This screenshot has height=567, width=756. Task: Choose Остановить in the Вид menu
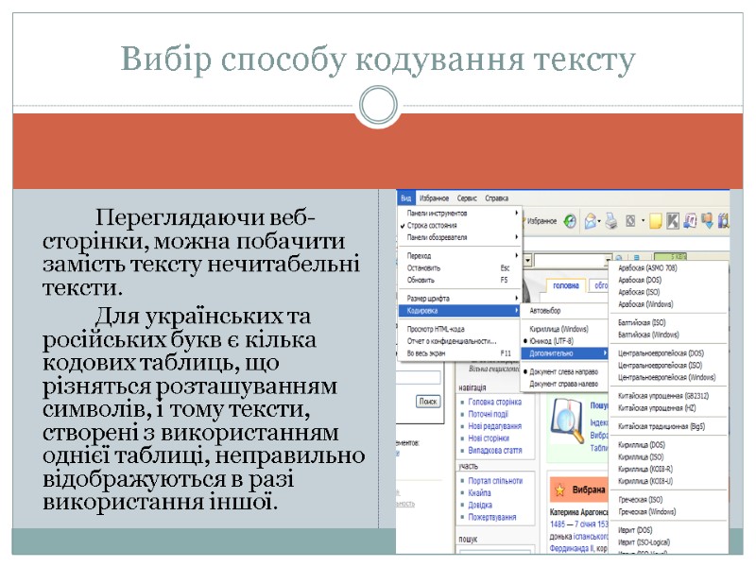(460, 267)
